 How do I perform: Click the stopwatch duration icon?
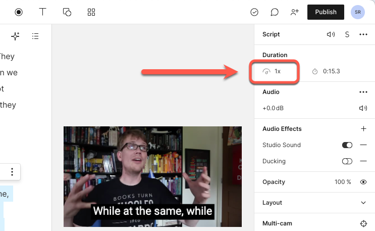point(315,71)
